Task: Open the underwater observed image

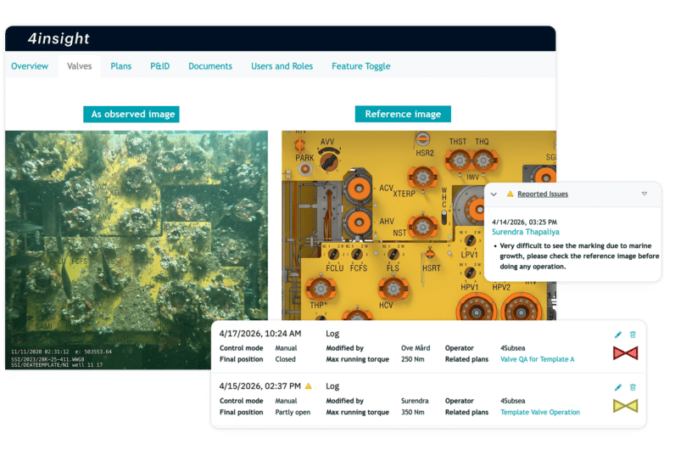Action: pyautogui.click(x=137, y=250)
